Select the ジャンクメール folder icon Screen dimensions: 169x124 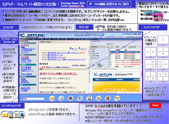pos(91,58)
